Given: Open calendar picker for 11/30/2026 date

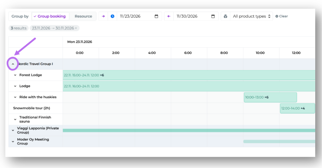Looking at the screenshot, I should click(213, 16).
